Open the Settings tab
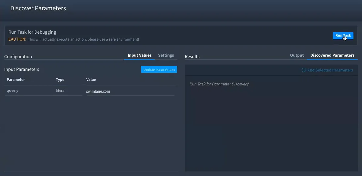This screenshot has width=362, height=176. pos(166,55)
